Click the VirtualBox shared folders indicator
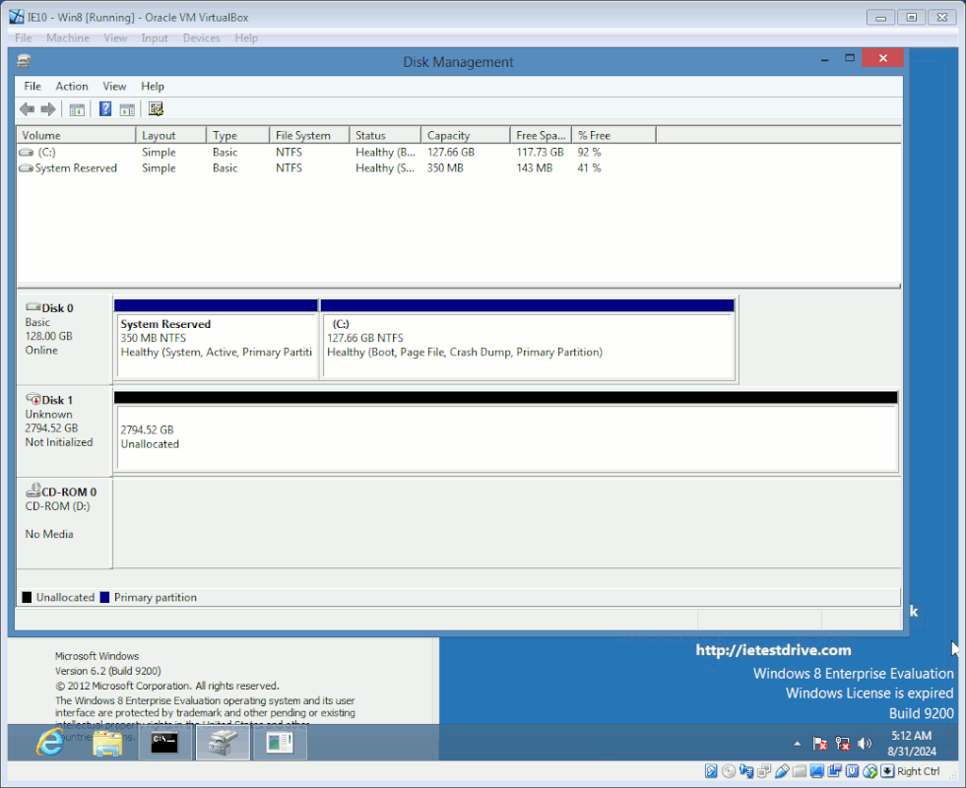Image resolution: width=966 pixels, height=788 pixels. [800, 771]
